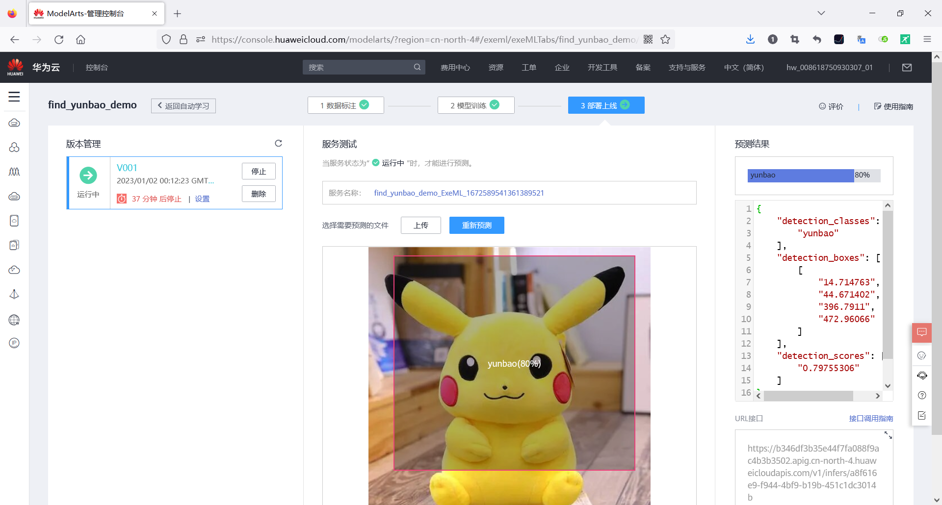Open the 开发工具 menu item
Screen dimensions: 942x505
[x=602, y=67]
